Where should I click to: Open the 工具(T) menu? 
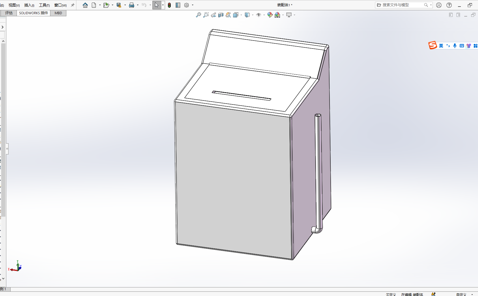[x=44, y=5]
